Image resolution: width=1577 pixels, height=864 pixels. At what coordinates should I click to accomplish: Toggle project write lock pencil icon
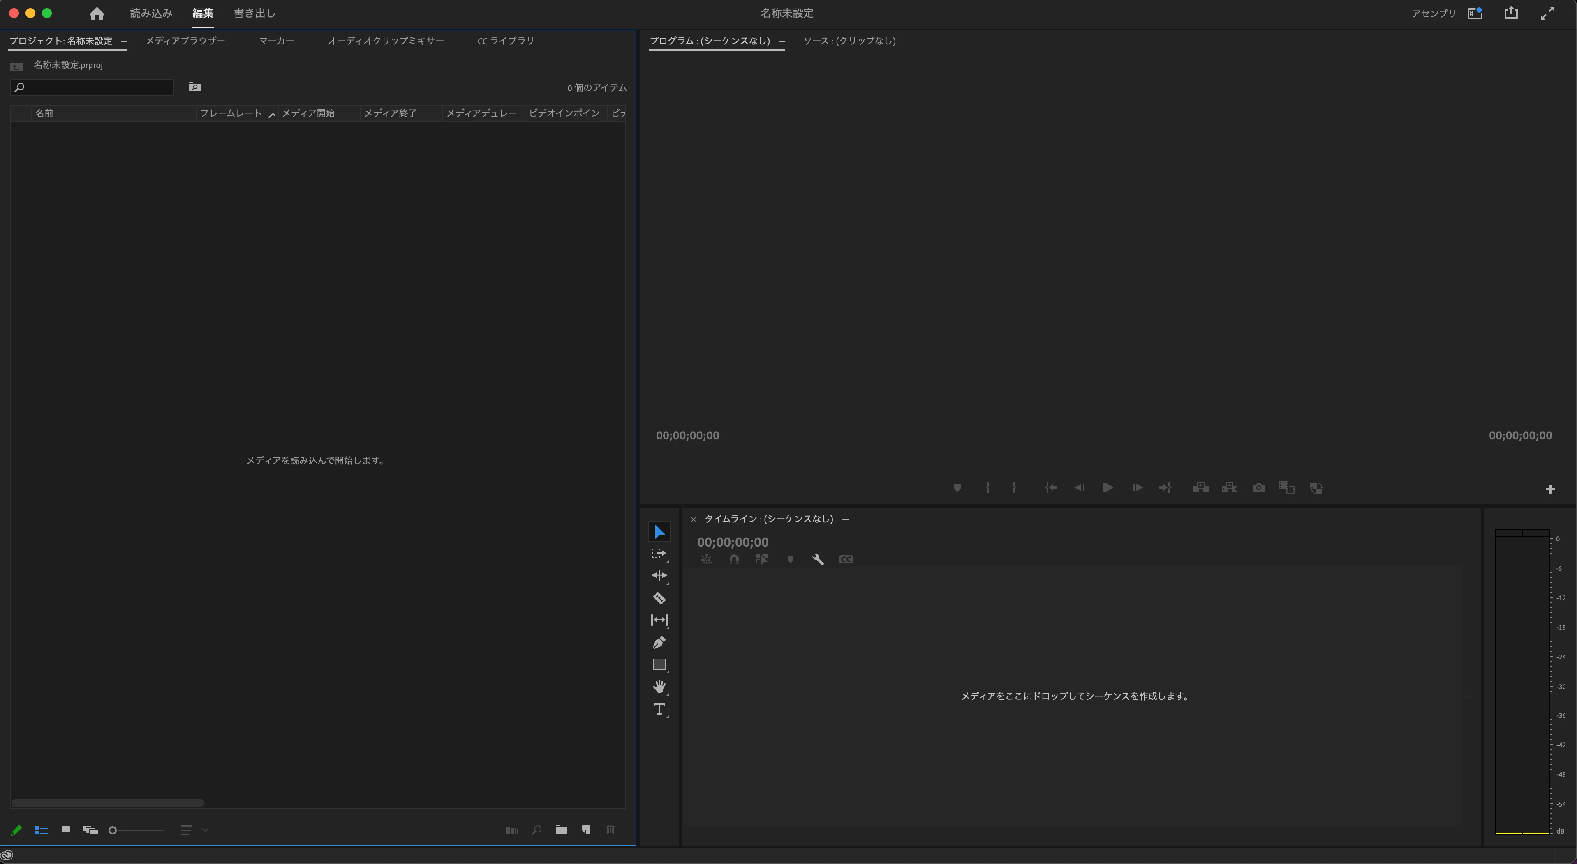click(16, 830)
